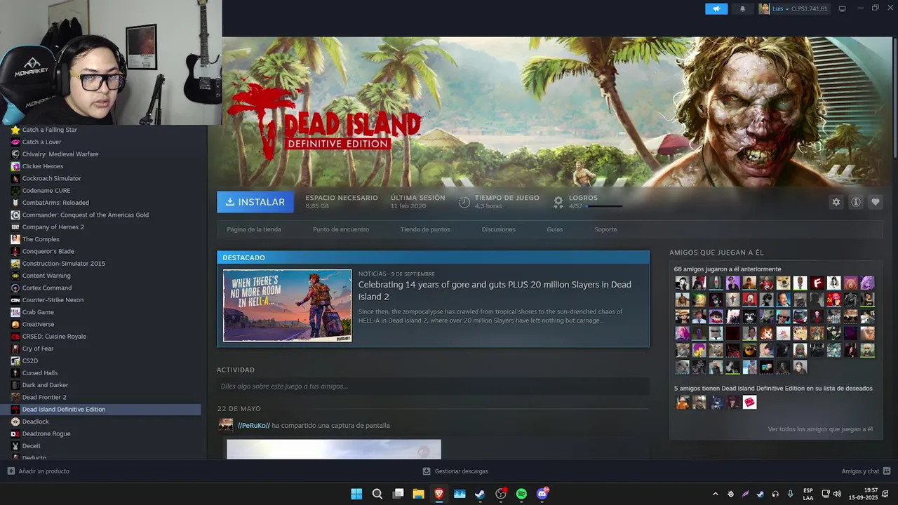Click the blue INSTALAR button
Viewport: 898px width, 505px height.
pyautogui.click(x=255, y=202)
